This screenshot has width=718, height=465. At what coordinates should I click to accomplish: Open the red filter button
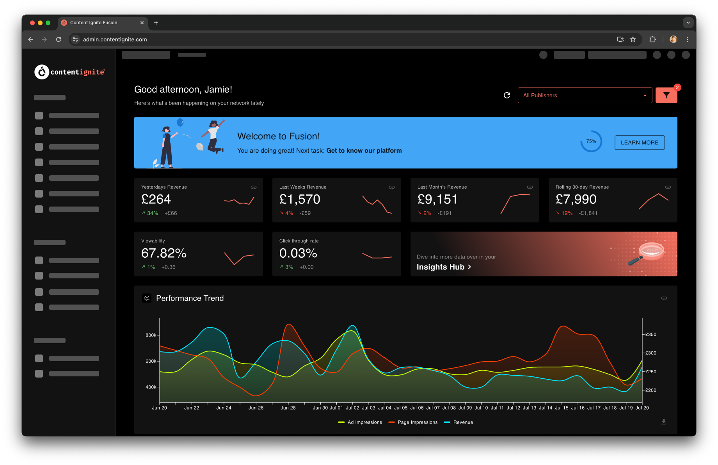(x=666, y=95)
